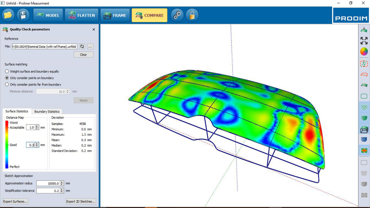Adjust the Minimum distance spinner arrows
The width and height of the screenshot is (370, 208).
click(x=68, y=91)
